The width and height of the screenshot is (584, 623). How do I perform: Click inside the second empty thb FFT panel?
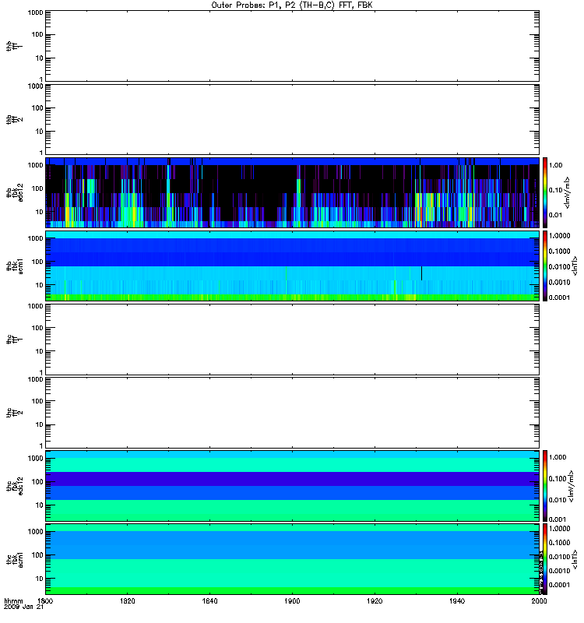point(292,118)
